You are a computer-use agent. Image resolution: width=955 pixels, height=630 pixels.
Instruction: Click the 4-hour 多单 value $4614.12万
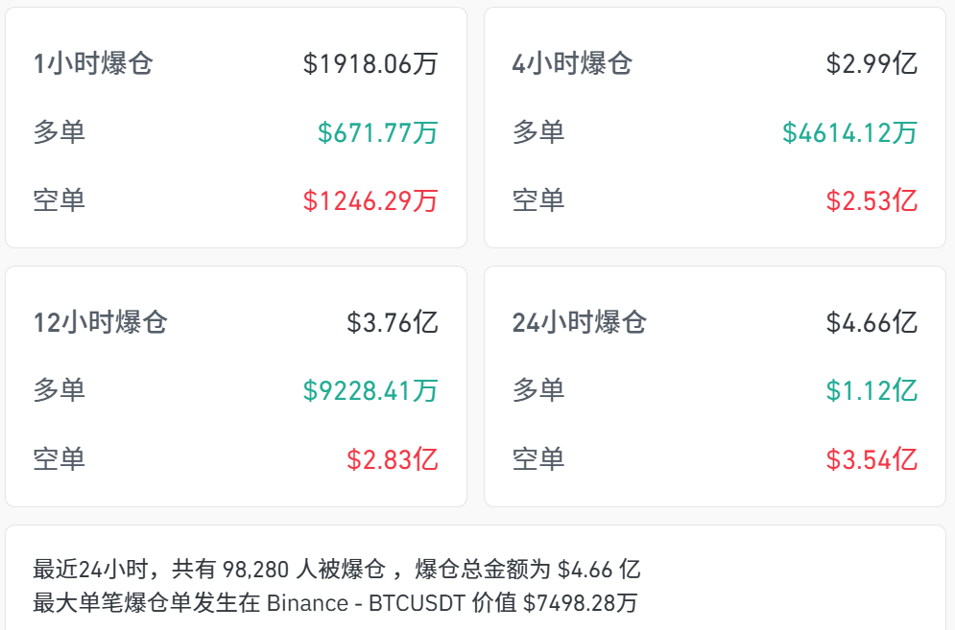coord(849,132)
